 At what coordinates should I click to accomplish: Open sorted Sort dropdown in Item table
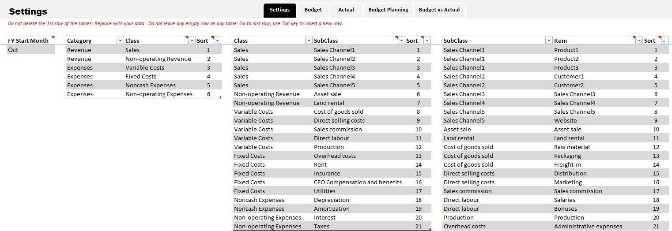click(x=664, y=41)
